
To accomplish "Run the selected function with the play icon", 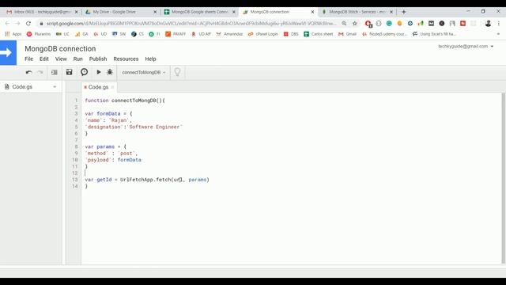I will click(99, 72).
